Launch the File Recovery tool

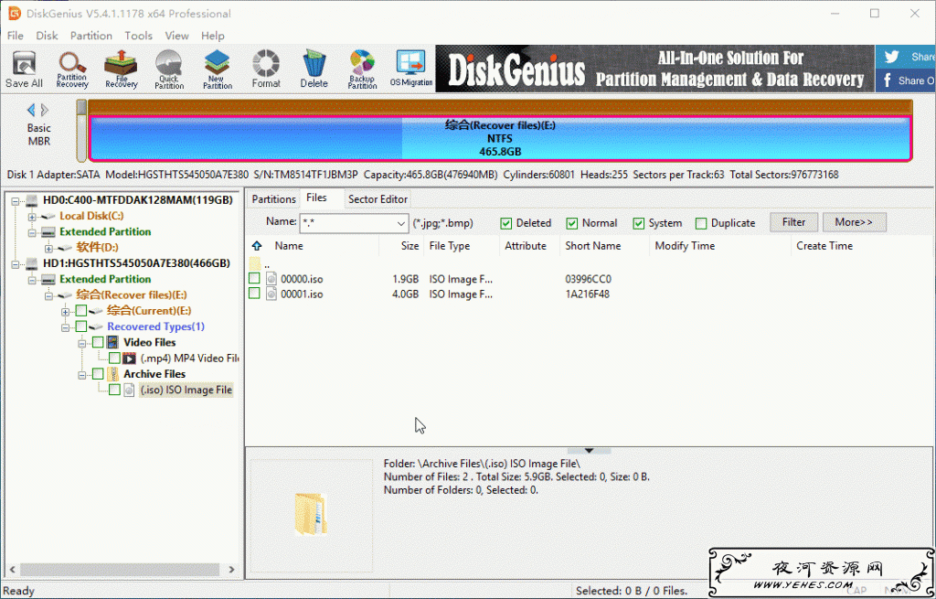coord(122,70)
